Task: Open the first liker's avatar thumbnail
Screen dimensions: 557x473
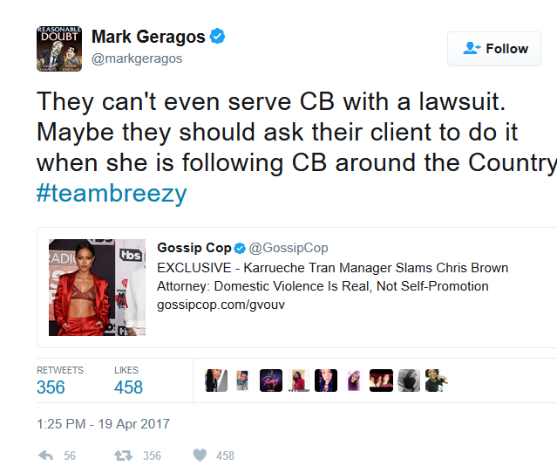Action: pos(216,380)
